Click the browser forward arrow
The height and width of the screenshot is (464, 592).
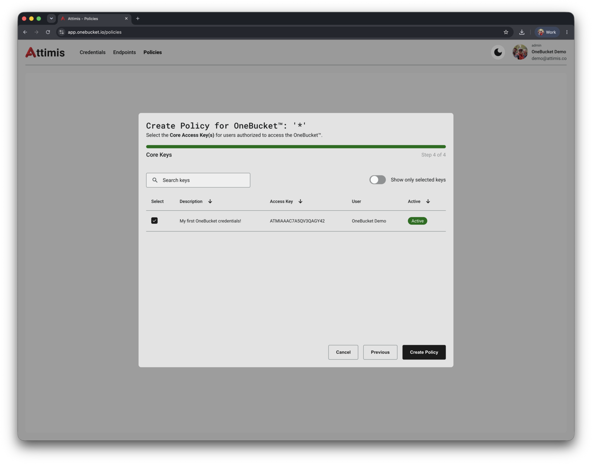36,32
